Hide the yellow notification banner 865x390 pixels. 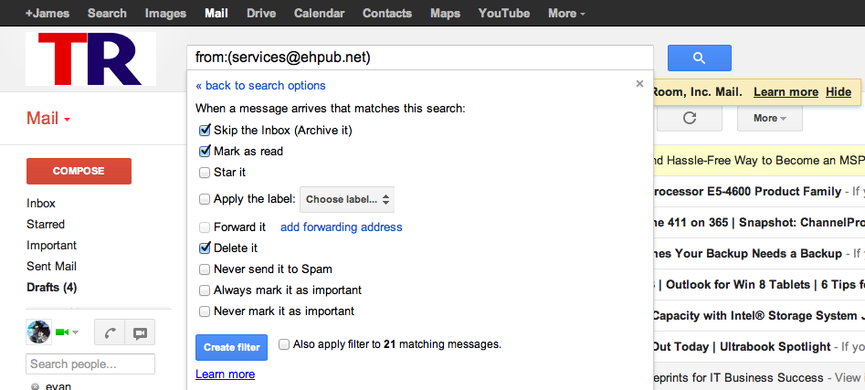(x=839, y=92)
